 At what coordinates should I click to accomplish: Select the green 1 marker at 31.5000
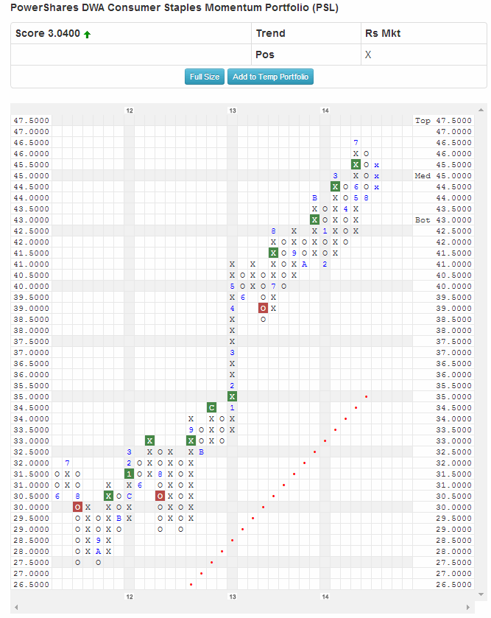(x=129, y=474)
